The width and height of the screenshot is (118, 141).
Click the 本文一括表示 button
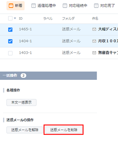tap(21, 102)
